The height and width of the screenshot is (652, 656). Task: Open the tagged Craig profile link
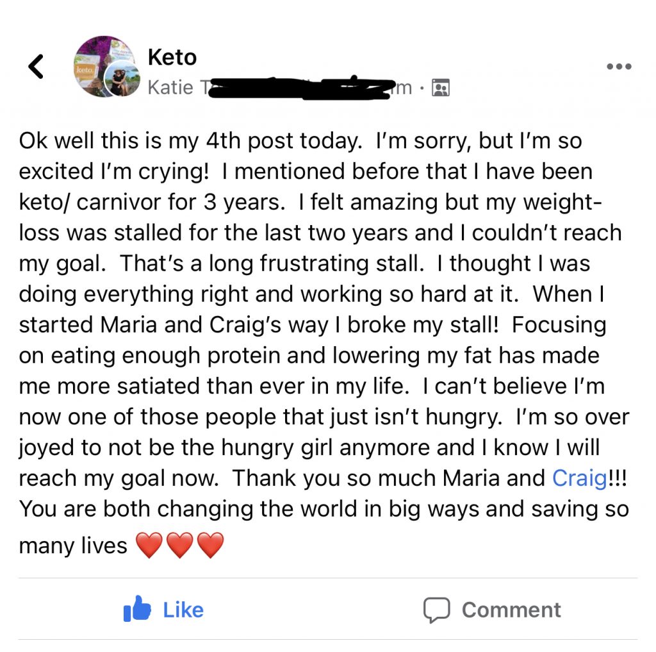[579, 478]
